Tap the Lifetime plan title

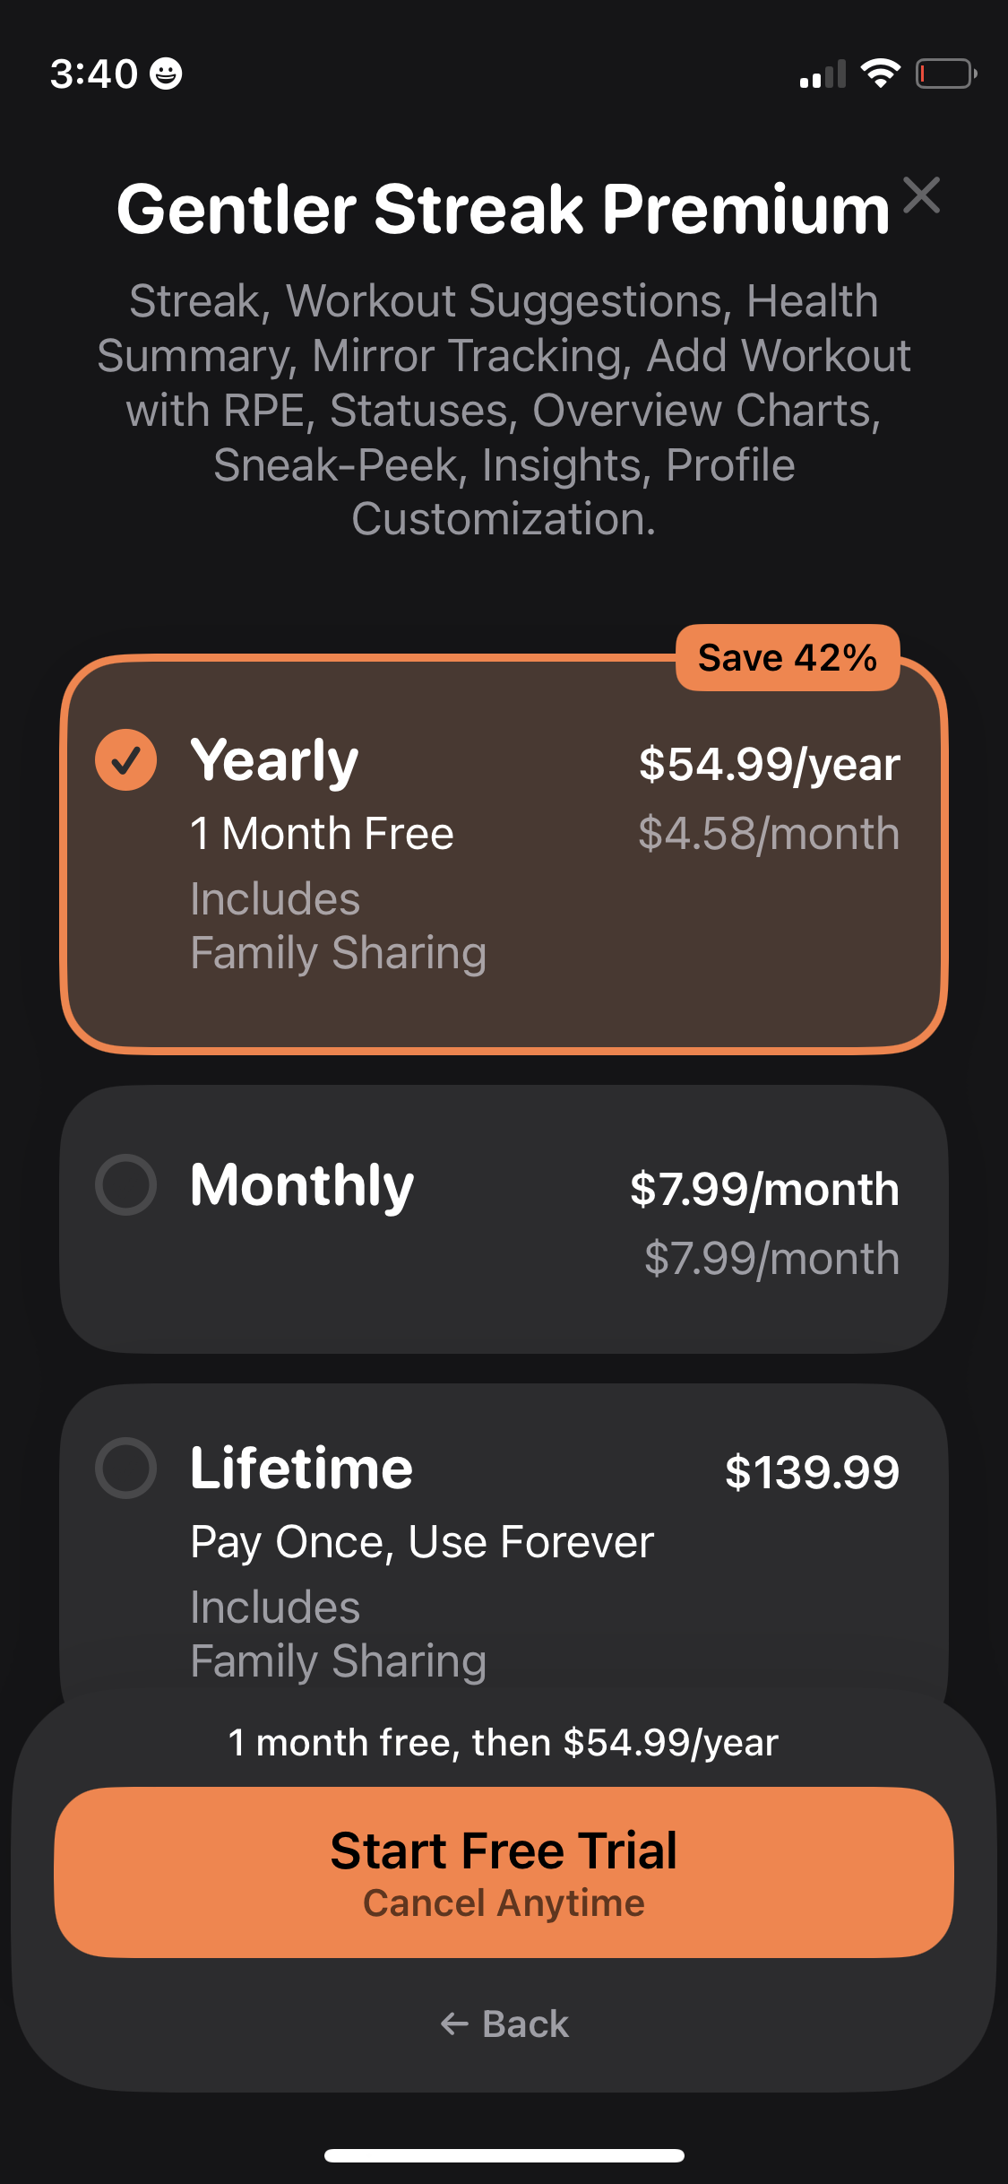(x=301, y=1469)
